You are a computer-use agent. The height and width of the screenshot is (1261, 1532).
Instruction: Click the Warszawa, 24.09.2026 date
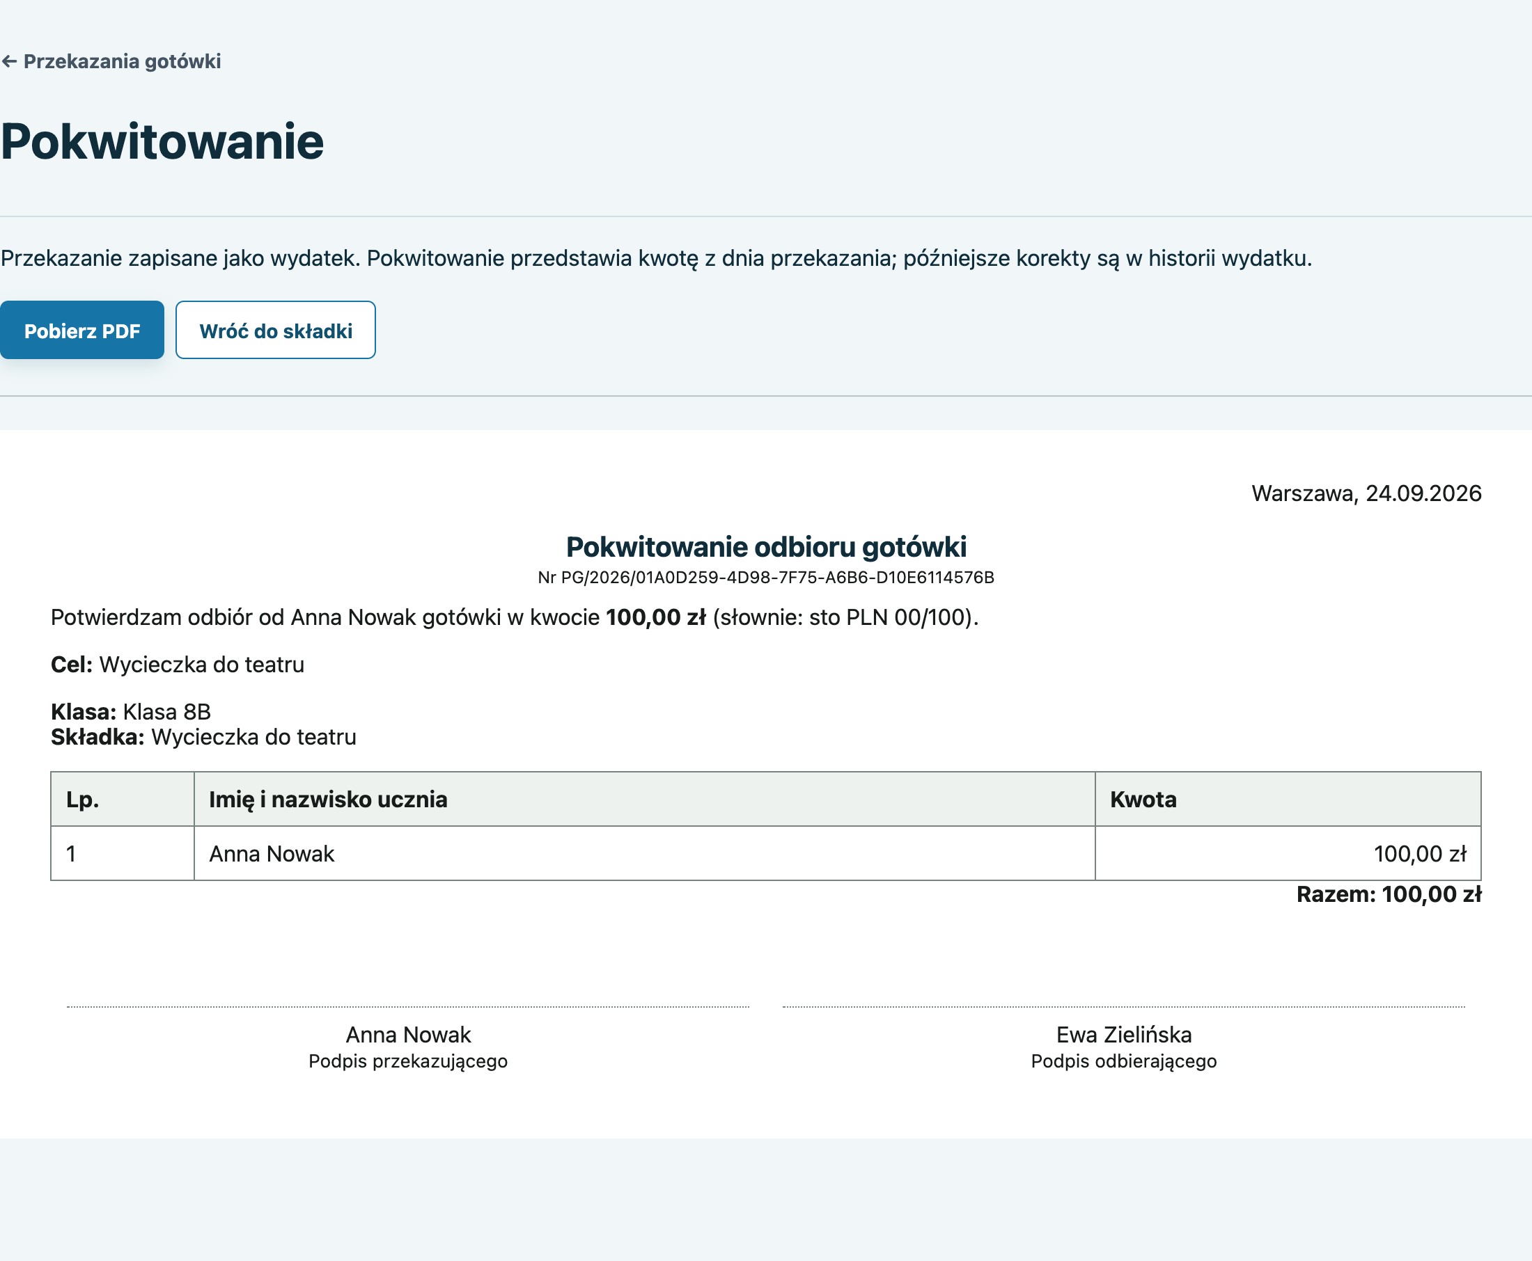coord(1366,494)
